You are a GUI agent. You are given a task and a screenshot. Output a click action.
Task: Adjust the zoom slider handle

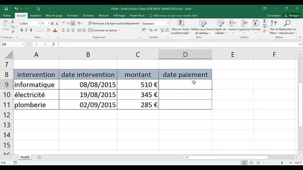tap(282, 163)
